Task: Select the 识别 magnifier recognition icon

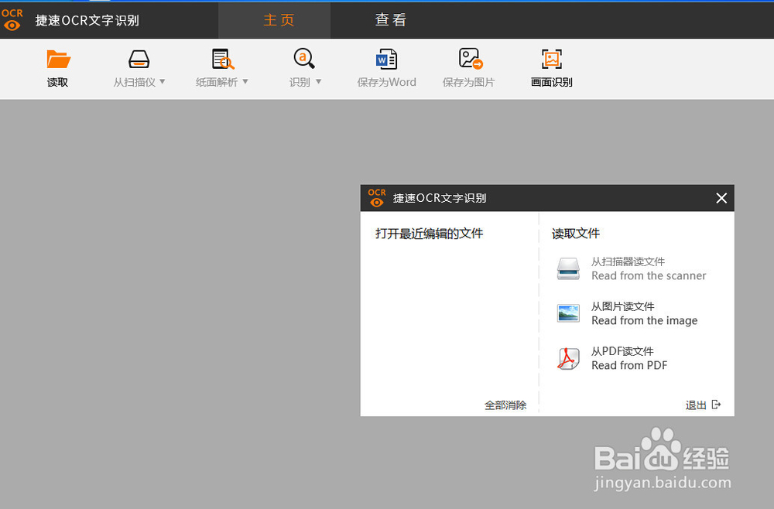Action: (303, 59)
